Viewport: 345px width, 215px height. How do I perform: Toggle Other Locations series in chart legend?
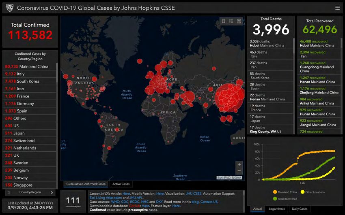click(x=313, y=192)
